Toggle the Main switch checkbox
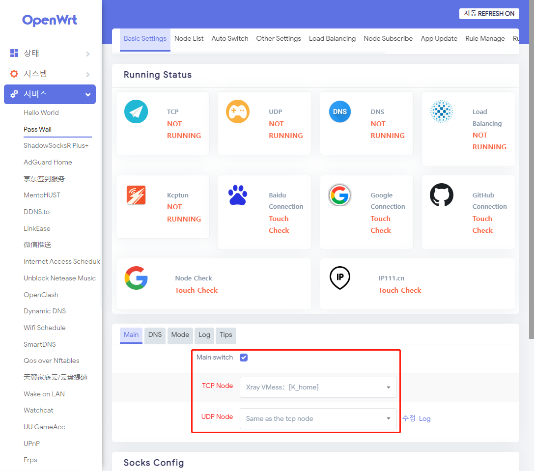This screenshot has height=471, width=534. click(244, 357)
